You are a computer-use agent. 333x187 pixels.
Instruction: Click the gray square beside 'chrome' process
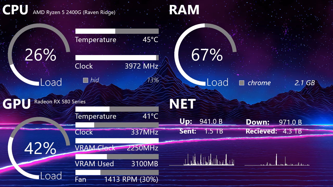pos(241,83)
